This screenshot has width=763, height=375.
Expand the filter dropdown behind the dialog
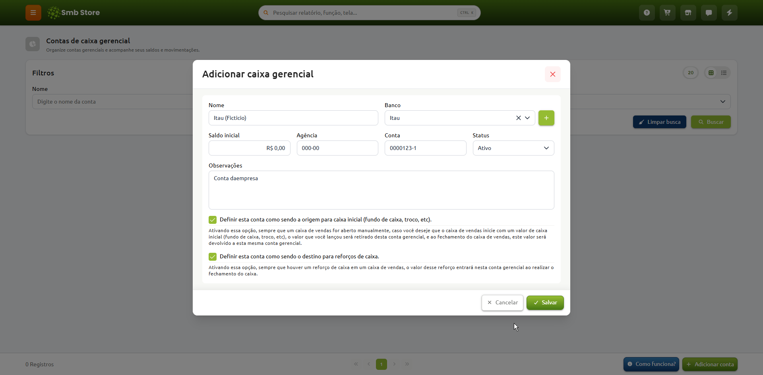(x=722, y=102)
